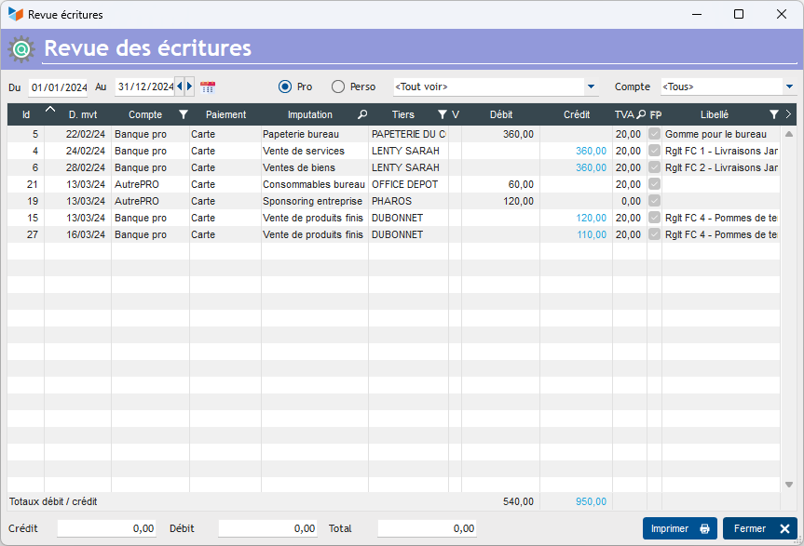The image size is (804, 546).
Task: Select the PHAROS tiers cell
Action: click(x=408, y=201)
